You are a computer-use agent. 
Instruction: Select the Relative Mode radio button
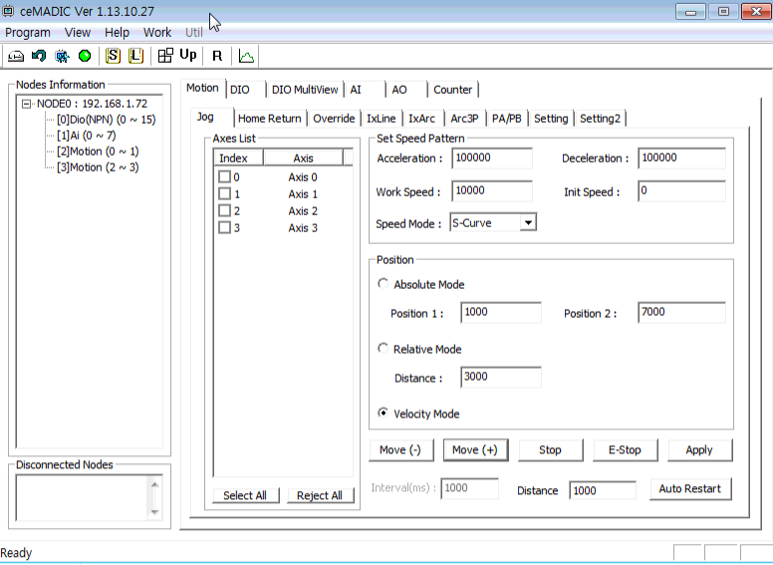pos(384,349)
